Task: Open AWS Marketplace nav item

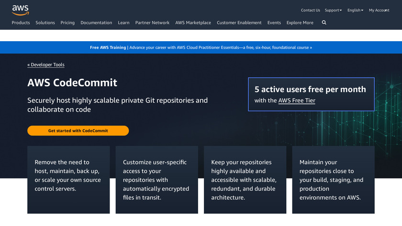Action: coord(193,23)
